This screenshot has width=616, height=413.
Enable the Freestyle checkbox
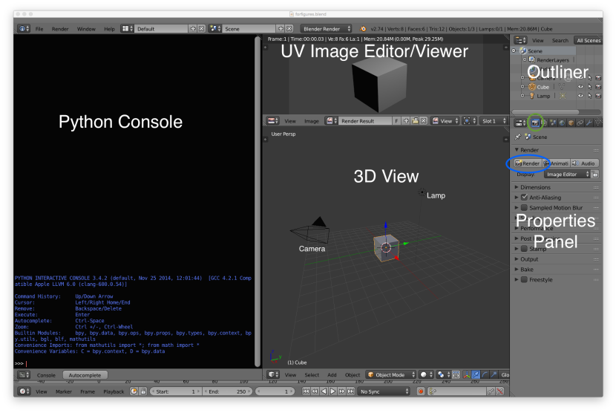(524, 279)
